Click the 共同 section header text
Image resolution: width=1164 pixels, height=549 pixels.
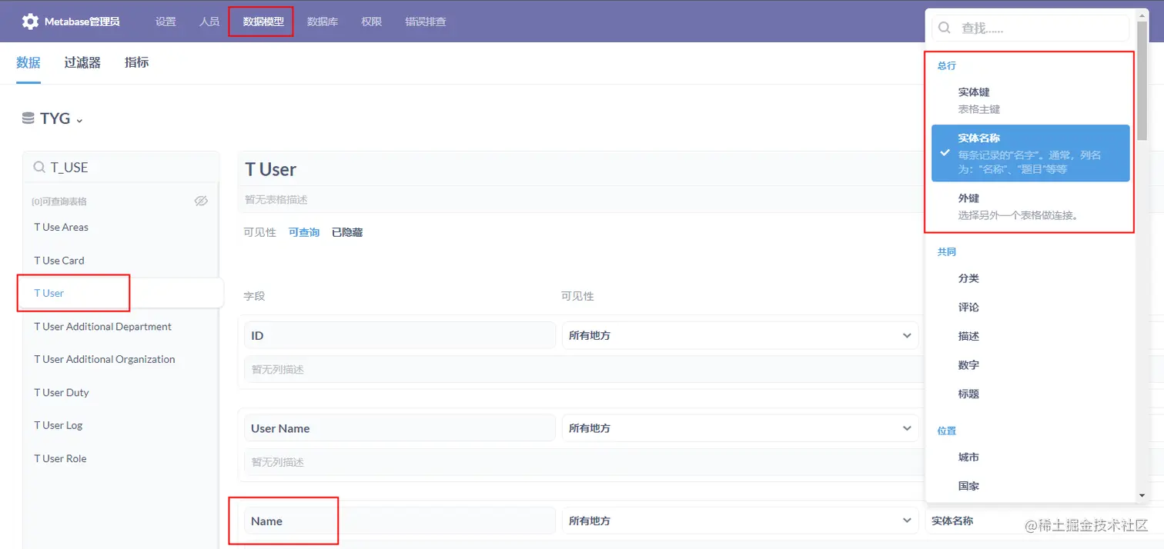(946, 252)
